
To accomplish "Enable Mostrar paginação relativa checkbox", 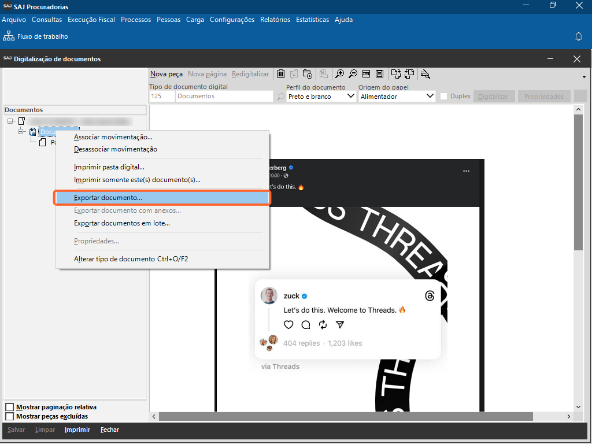I will (9, 407).
